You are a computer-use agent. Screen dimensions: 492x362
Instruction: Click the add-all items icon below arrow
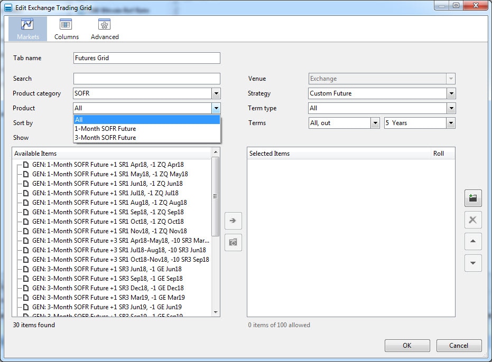tap(233, 243)
